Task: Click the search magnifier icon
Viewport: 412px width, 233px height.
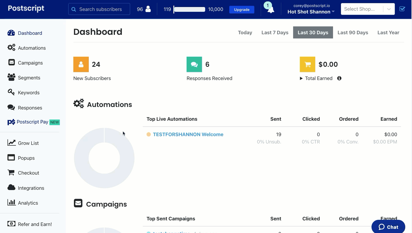Action: (x=74, y=9)
